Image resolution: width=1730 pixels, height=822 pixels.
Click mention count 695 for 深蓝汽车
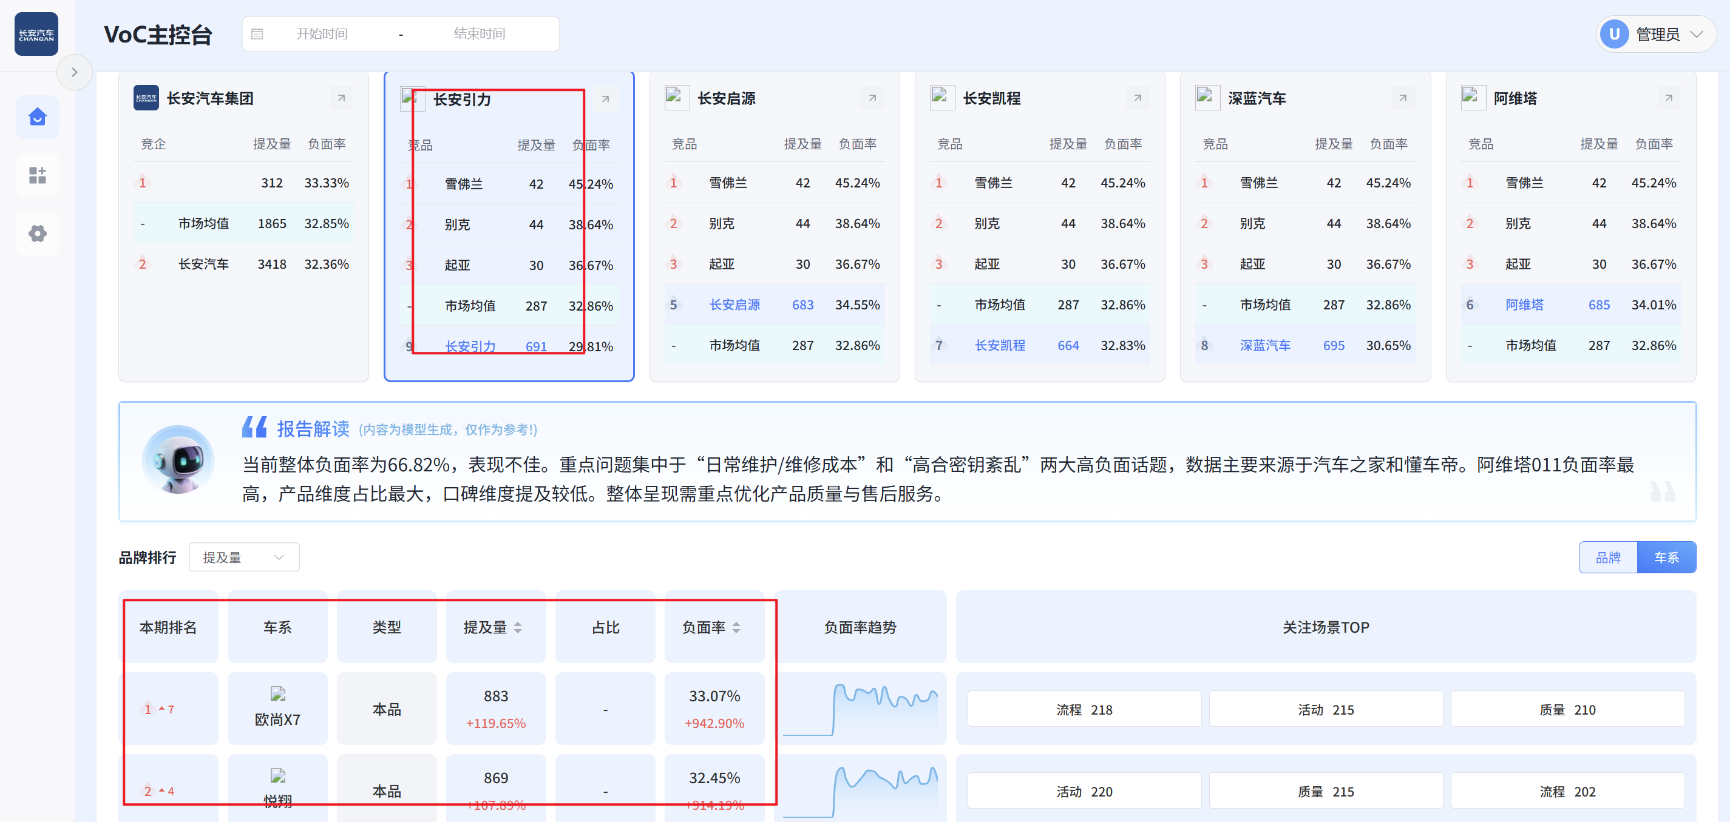point(1333,346)
